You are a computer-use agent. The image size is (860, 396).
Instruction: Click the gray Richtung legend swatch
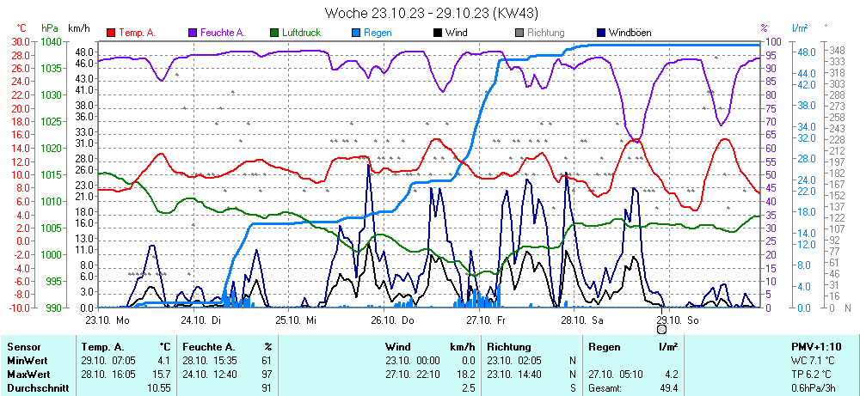click(519, 33)
